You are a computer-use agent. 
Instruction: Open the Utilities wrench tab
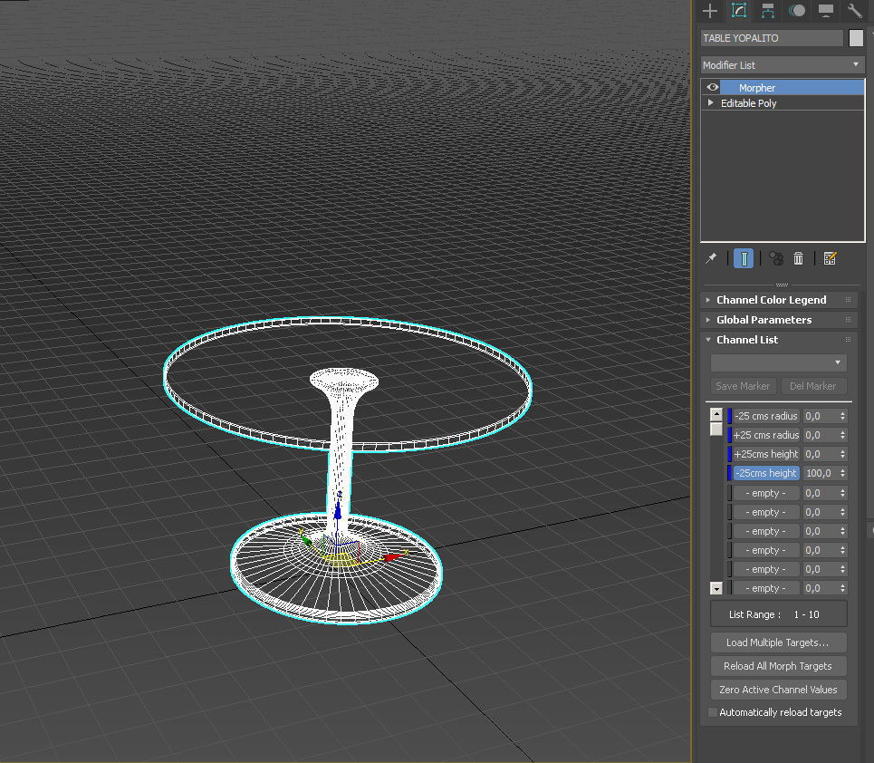(854, 11)
